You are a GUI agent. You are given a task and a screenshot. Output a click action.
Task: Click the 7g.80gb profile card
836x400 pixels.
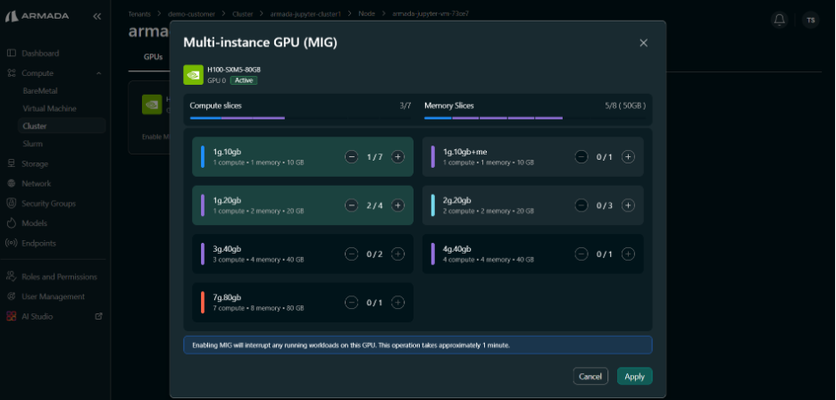303,303
